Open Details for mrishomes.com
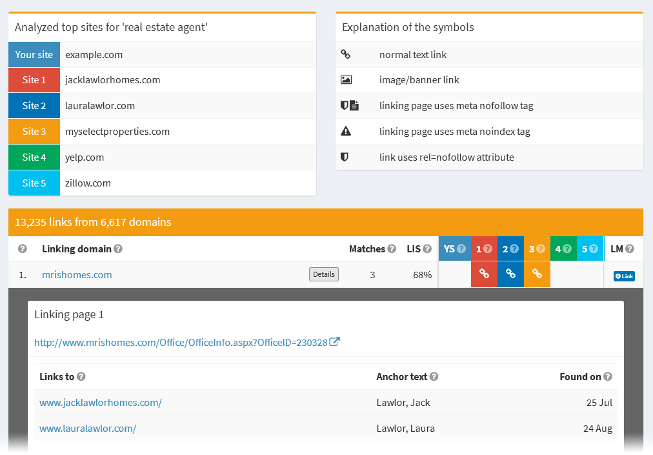The width and height of the screenshot is (653, 455). [323, 274]
